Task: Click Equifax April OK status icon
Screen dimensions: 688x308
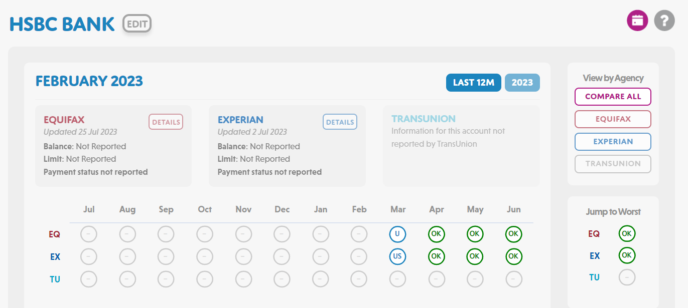Action: (436, 234)
